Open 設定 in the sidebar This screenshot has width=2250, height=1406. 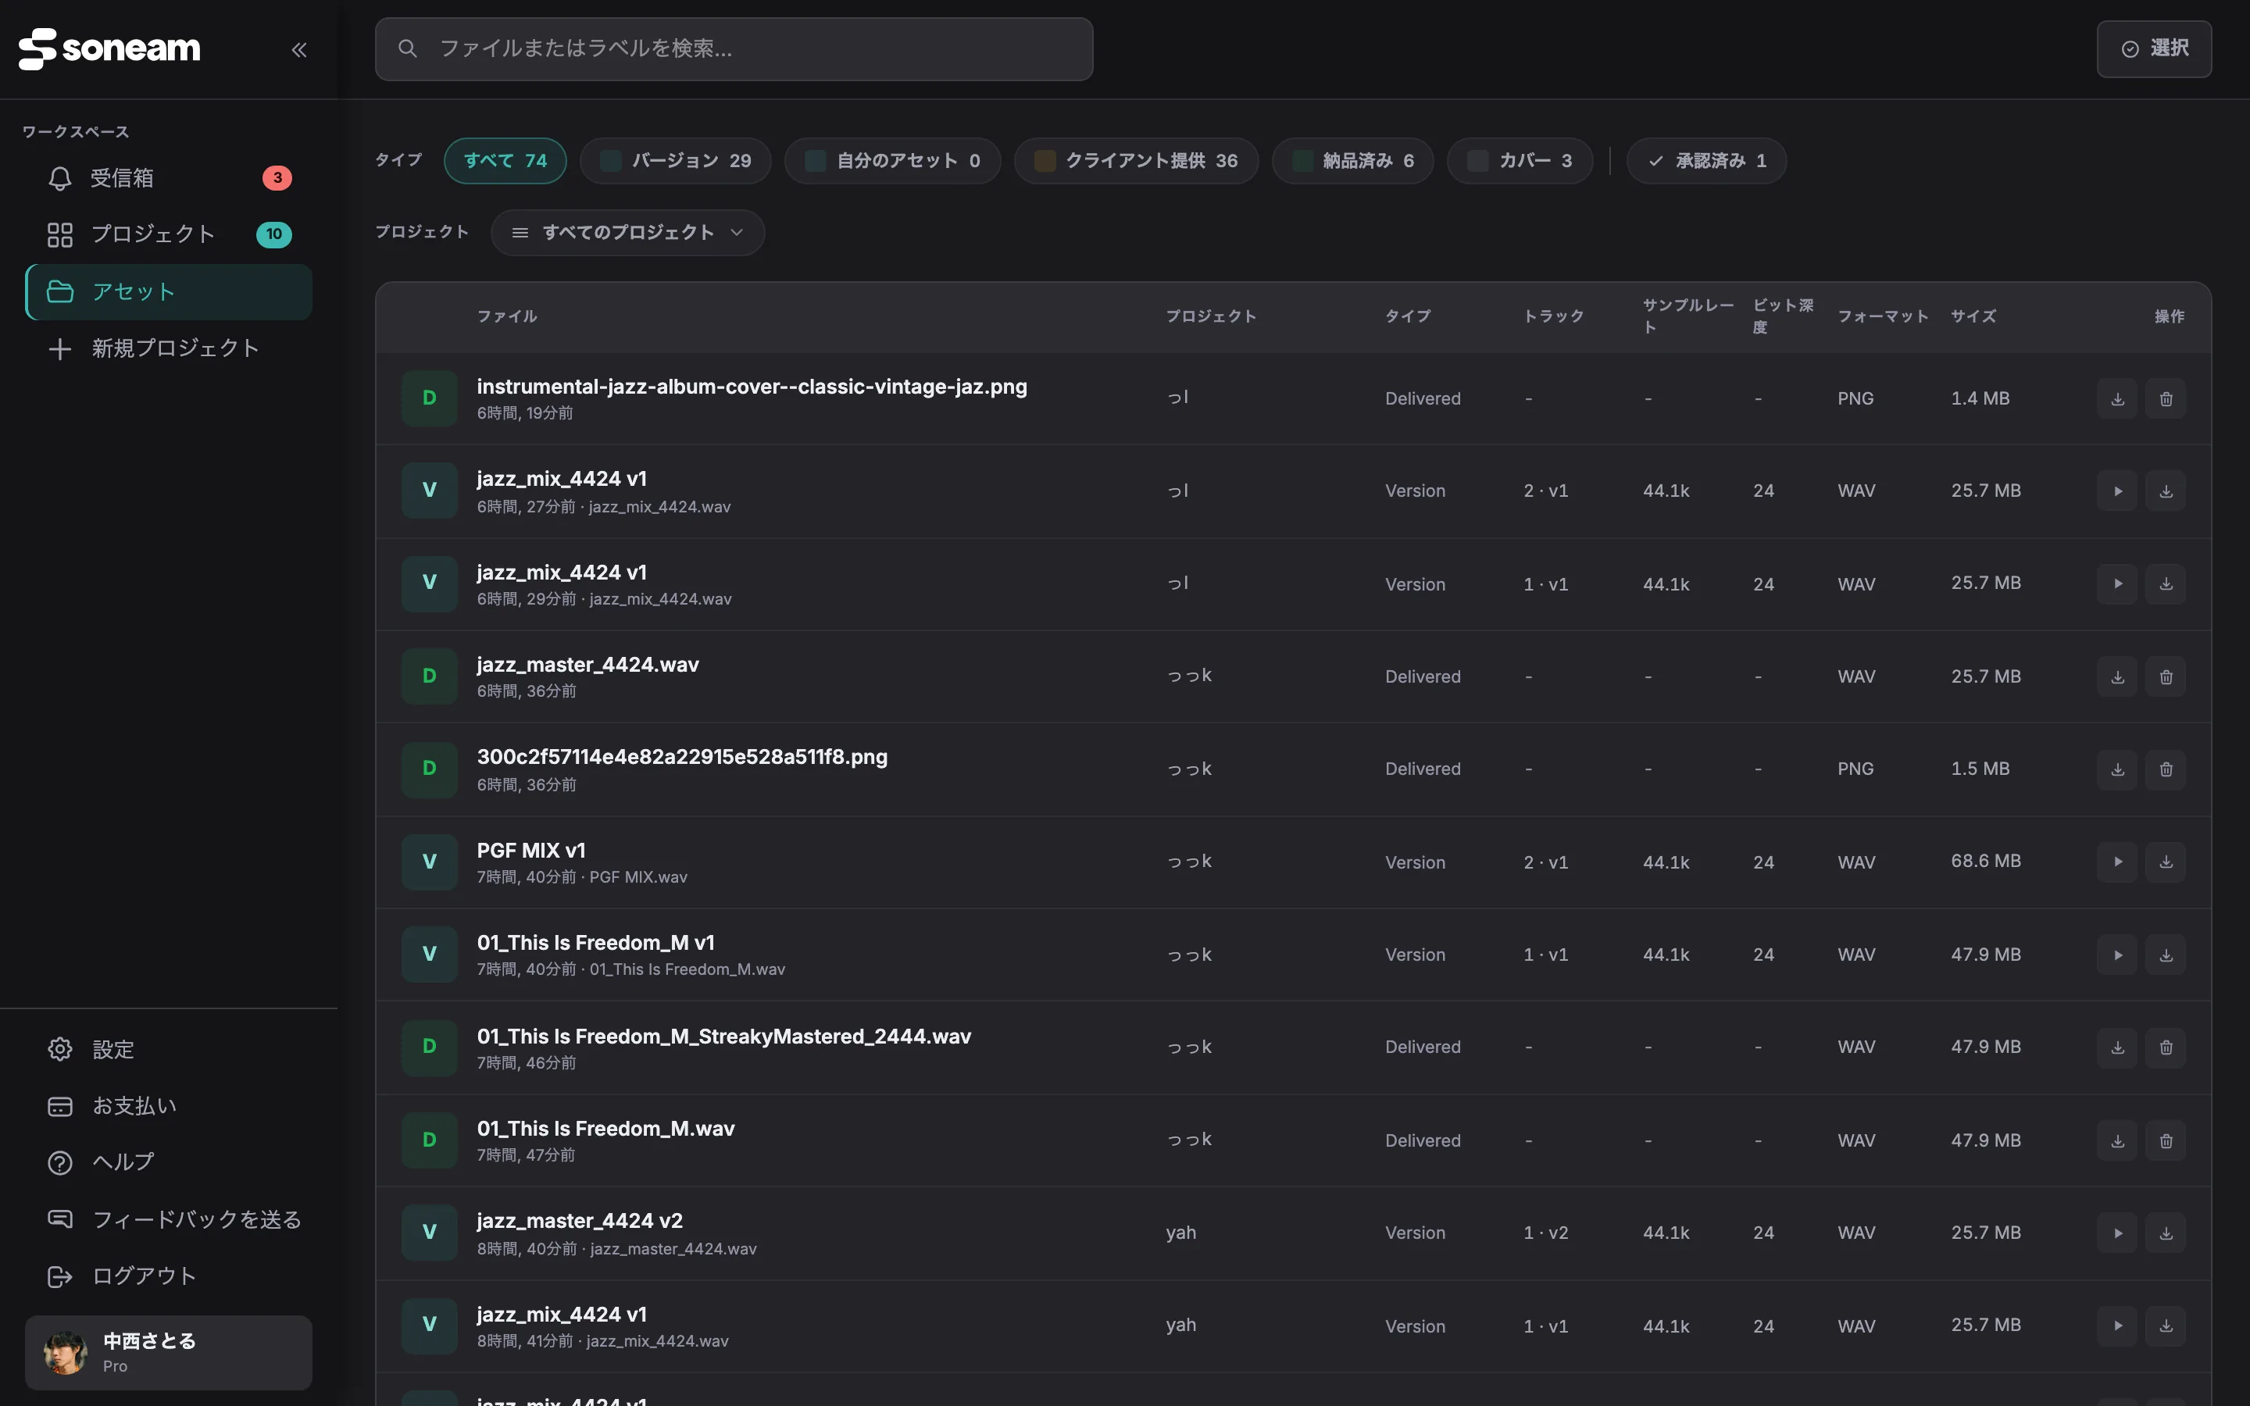click(x=168, y=1050)
